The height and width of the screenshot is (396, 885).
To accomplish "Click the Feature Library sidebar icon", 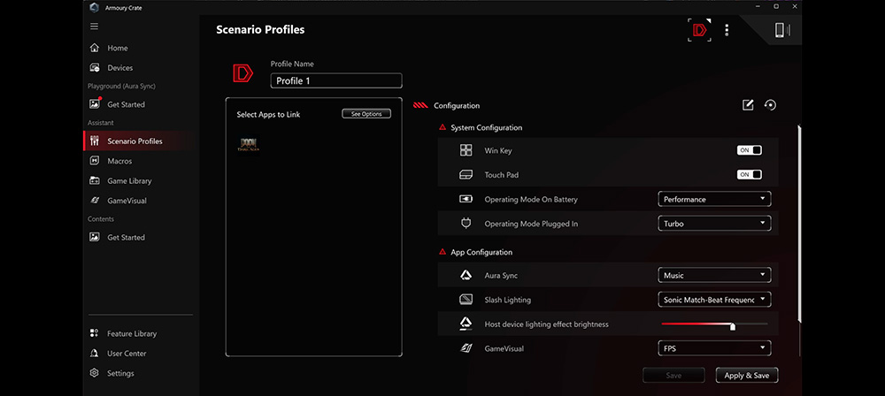I will coord(95,333).
